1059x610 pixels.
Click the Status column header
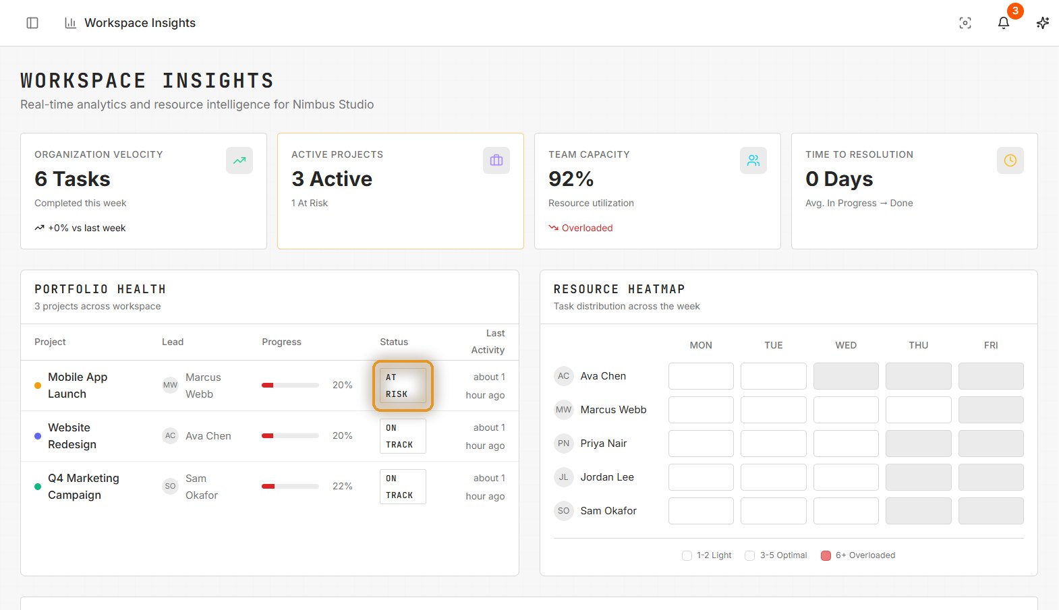click(x=394, y=342)
